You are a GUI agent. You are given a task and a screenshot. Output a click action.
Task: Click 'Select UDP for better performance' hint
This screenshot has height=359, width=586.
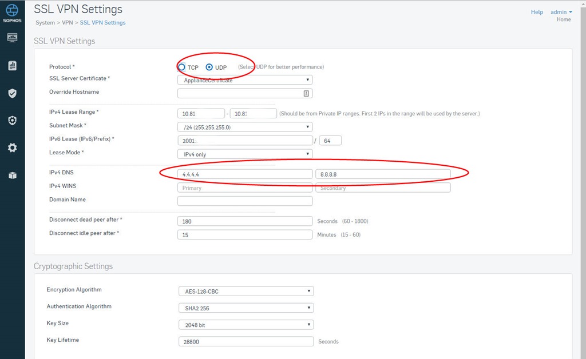click(281, 67)
